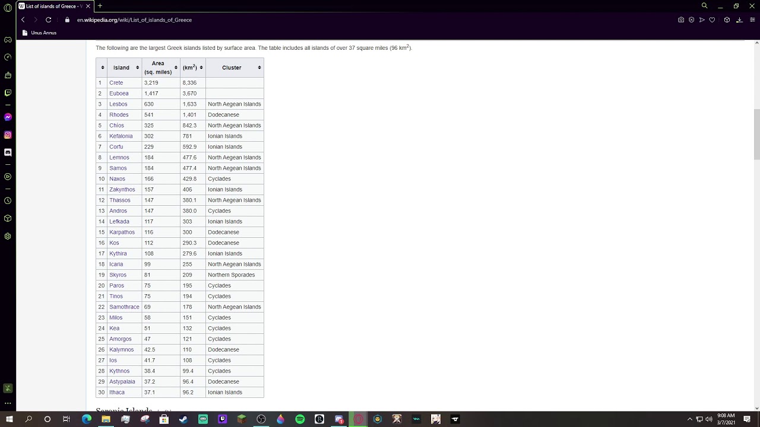This screenshot has height=427, width=760.
Task: Open the ad blocker shield icon
Action: tap(691, 20)
